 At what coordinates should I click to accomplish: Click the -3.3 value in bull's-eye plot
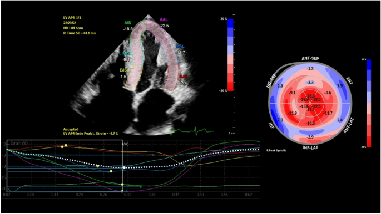tap(310, 83)
